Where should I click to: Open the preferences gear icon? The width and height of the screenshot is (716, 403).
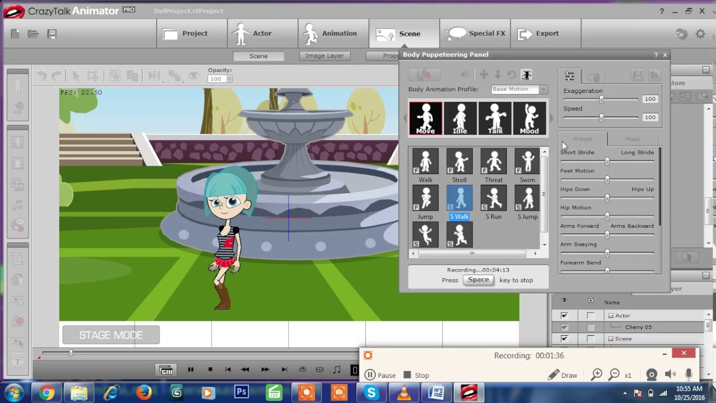click(x=700, y=34)
